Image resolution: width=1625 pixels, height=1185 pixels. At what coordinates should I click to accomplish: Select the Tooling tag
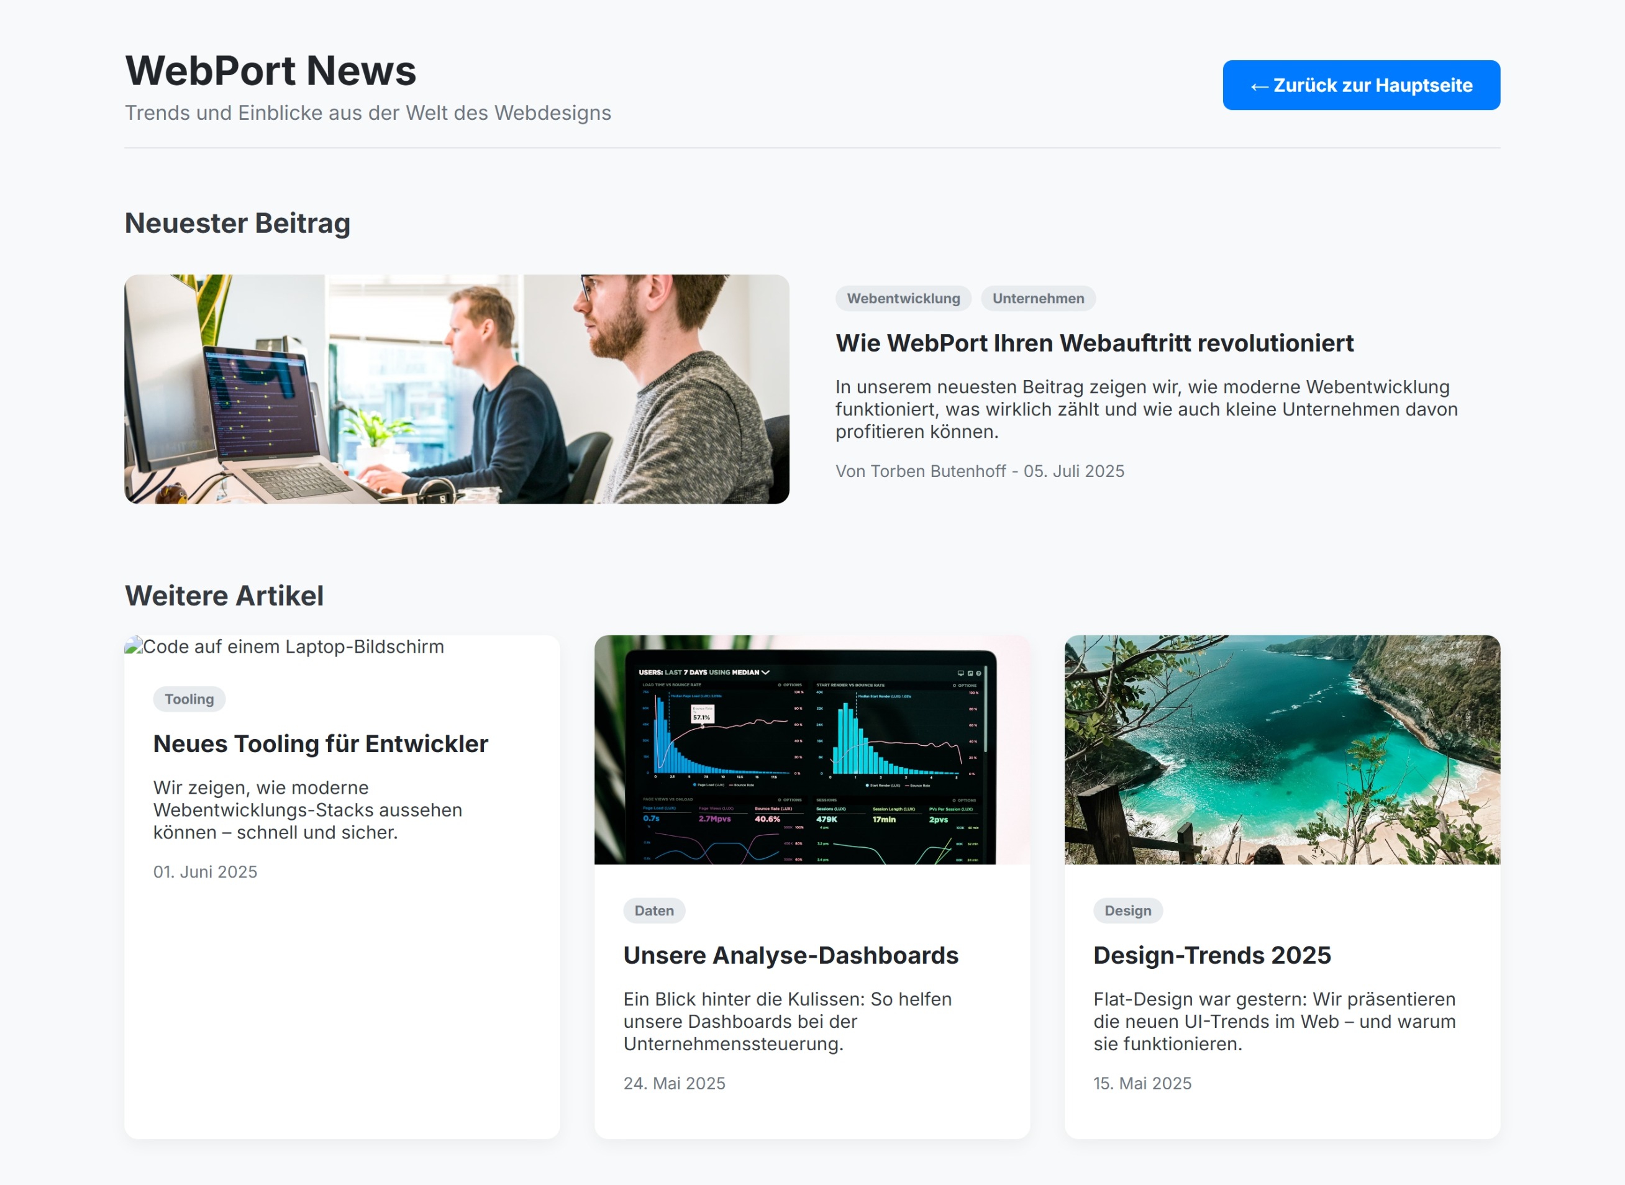[x=189, y=699]
